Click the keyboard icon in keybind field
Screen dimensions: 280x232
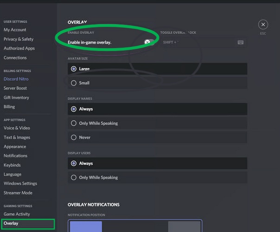coord(240,42)
